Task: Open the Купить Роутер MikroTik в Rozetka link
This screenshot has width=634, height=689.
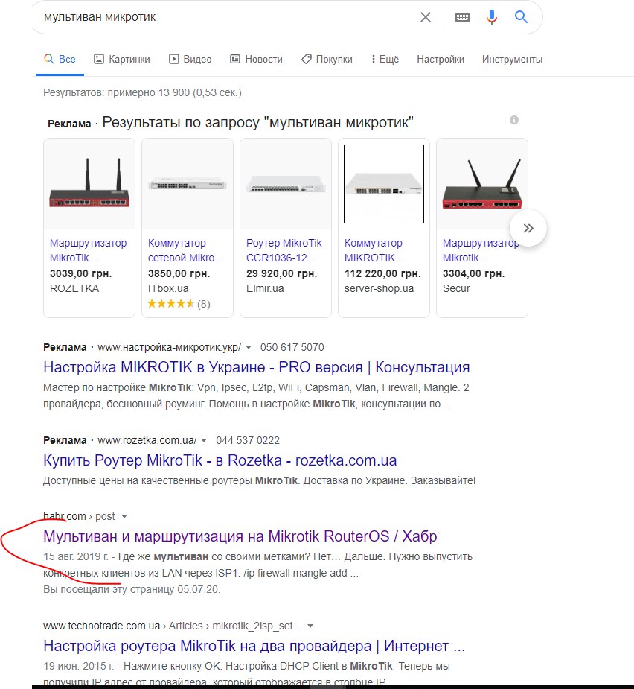Action: point(220,460)
